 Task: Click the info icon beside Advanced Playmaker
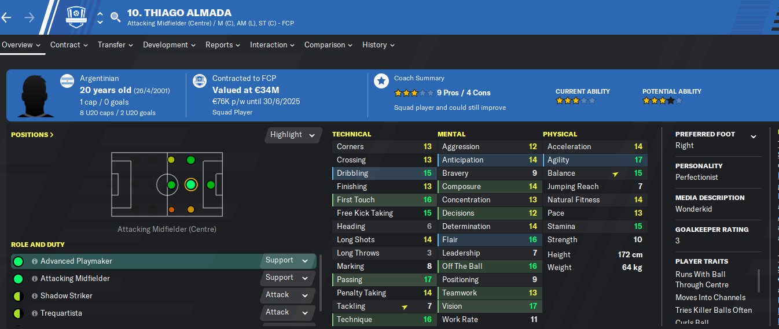pyautogui.click(x=35, y=261)
